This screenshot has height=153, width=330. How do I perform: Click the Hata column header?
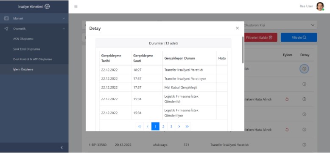click(222, 58)
